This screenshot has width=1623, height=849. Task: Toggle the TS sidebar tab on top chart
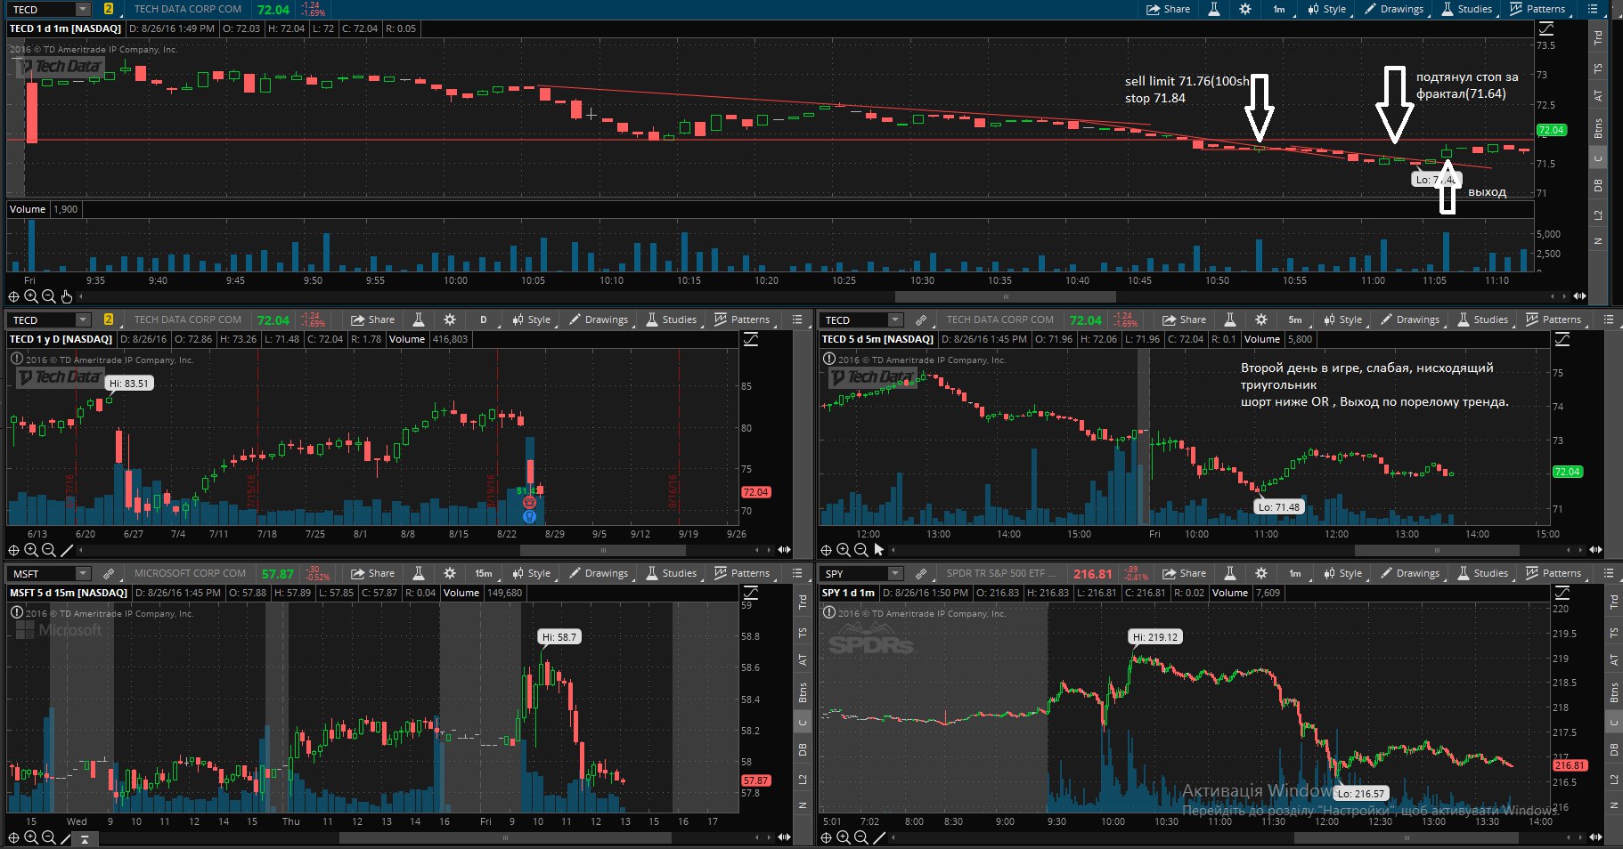pyautogui.click(x=1598, y=69)
